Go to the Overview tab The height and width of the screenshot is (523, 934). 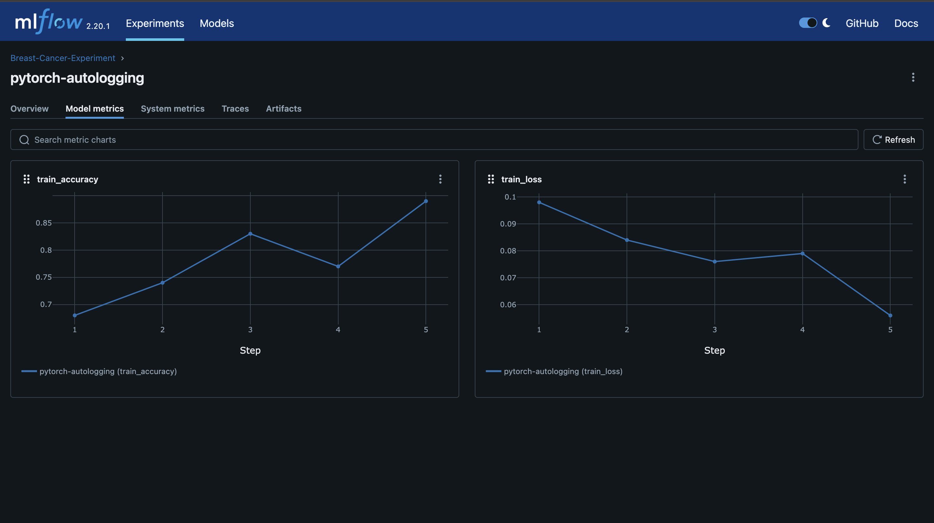30,109
